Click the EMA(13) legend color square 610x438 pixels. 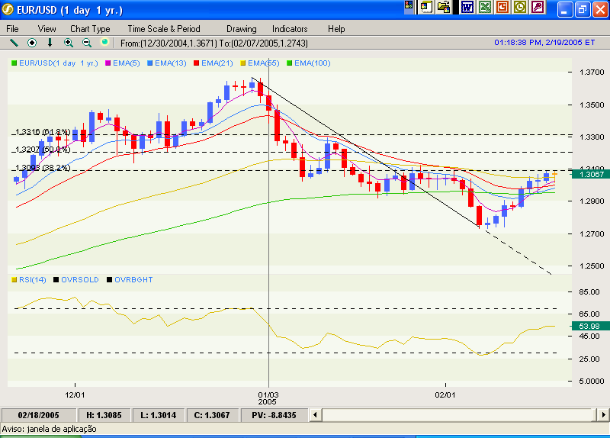click(149, 63)
